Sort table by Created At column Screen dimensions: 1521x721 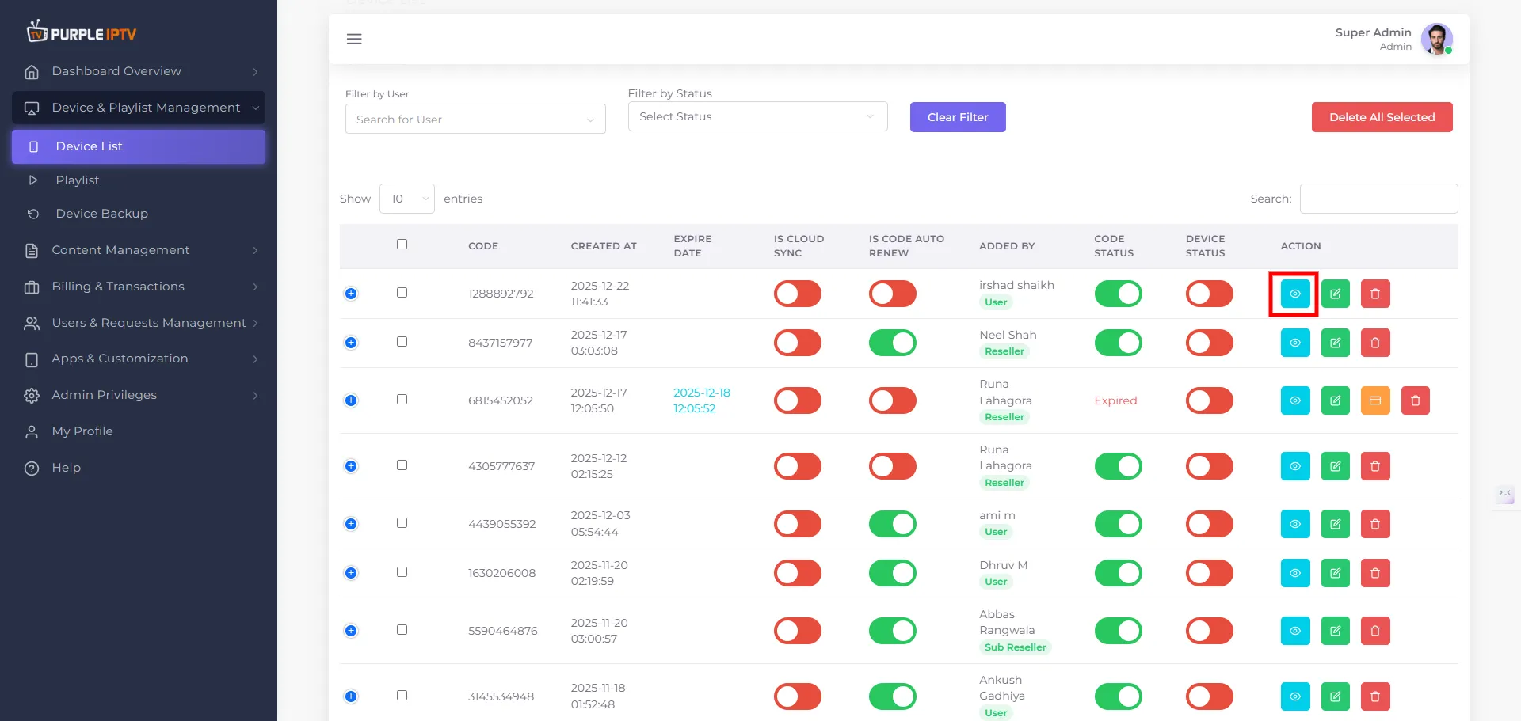click(604, 246)
